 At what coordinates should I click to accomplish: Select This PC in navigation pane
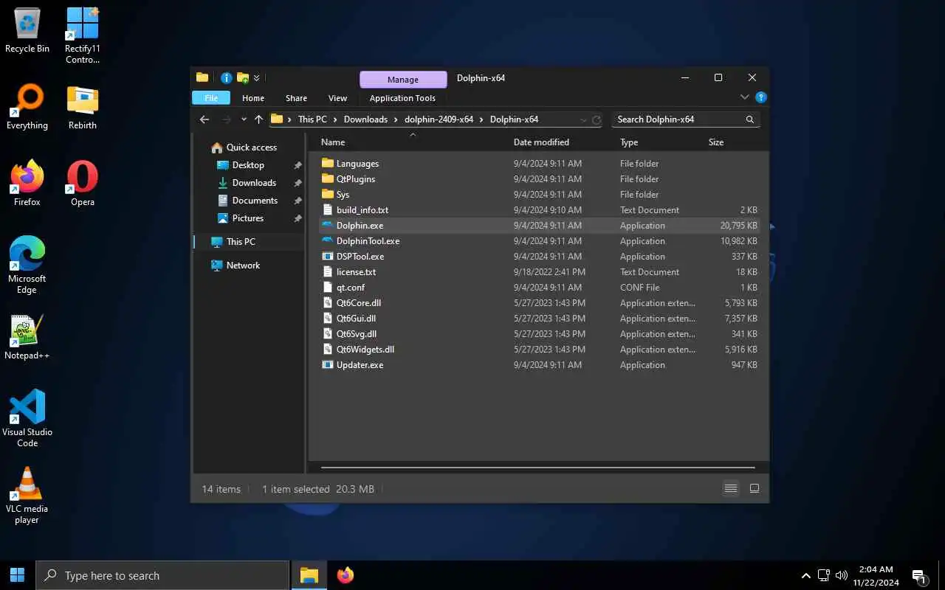(241, 242)
